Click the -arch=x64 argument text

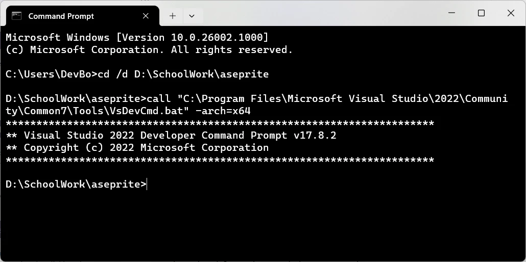[223, 111]
